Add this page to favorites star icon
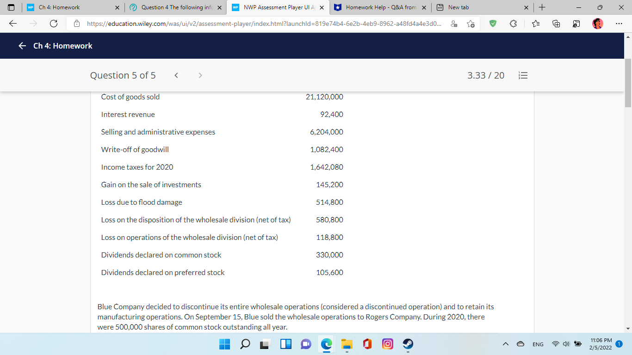 [471, 24]
